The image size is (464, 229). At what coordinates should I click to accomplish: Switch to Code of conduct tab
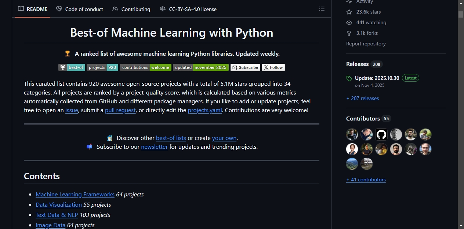(80, 9)
